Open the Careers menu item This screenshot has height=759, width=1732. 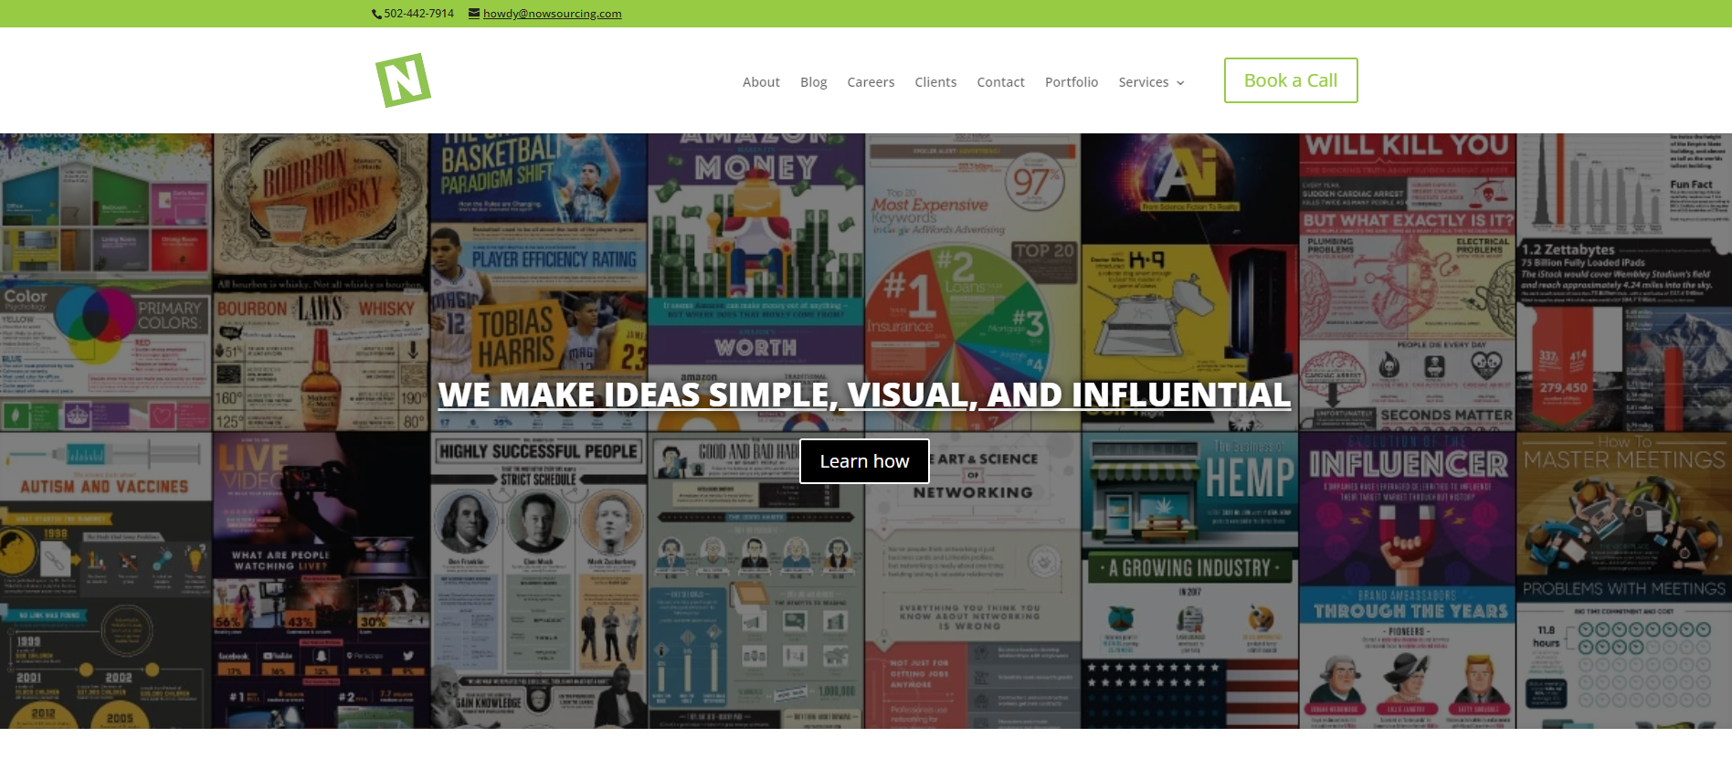(871, 82)
